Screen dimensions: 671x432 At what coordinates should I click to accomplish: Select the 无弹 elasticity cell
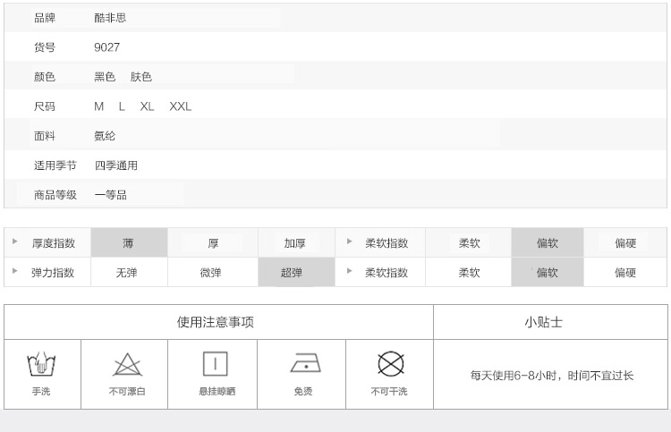(x=129, y=272)
